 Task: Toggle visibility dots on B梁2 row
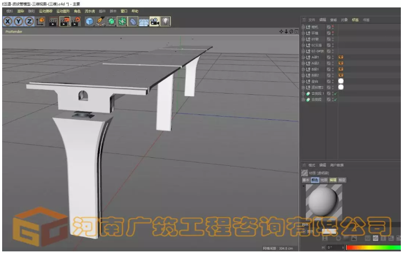[333, 75]
